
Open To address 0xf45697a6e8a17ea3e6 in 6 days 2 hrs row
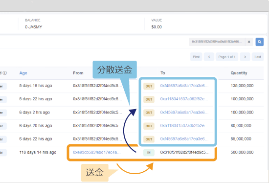point(184,112)
